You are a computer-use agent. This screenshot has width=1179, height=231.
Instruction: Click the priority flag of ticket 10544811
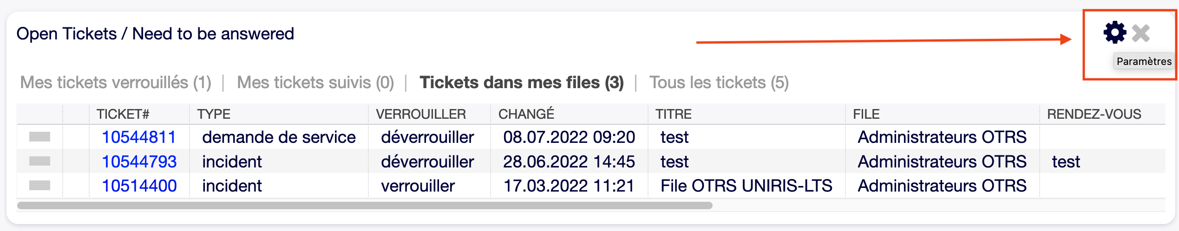[x=39, y=137]
